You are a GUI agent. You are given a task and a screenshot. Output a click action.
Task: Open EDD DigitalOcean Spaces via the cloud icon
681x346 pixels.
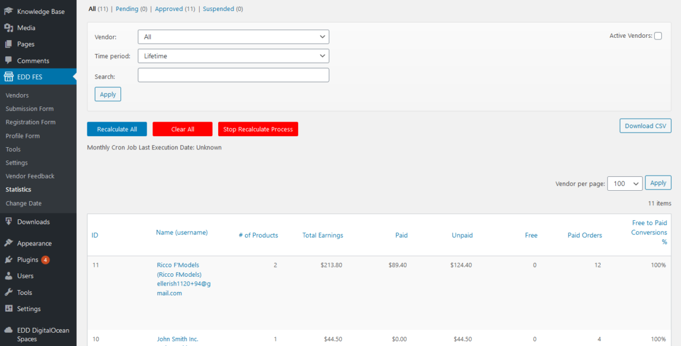click(9, 330)
